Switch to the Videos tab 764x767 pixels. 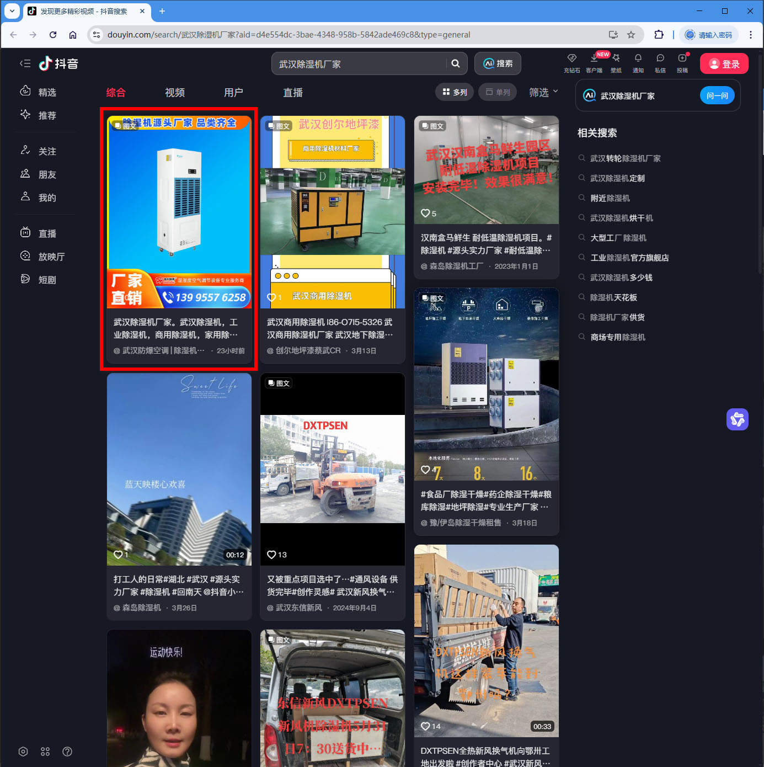pos(175,93)
